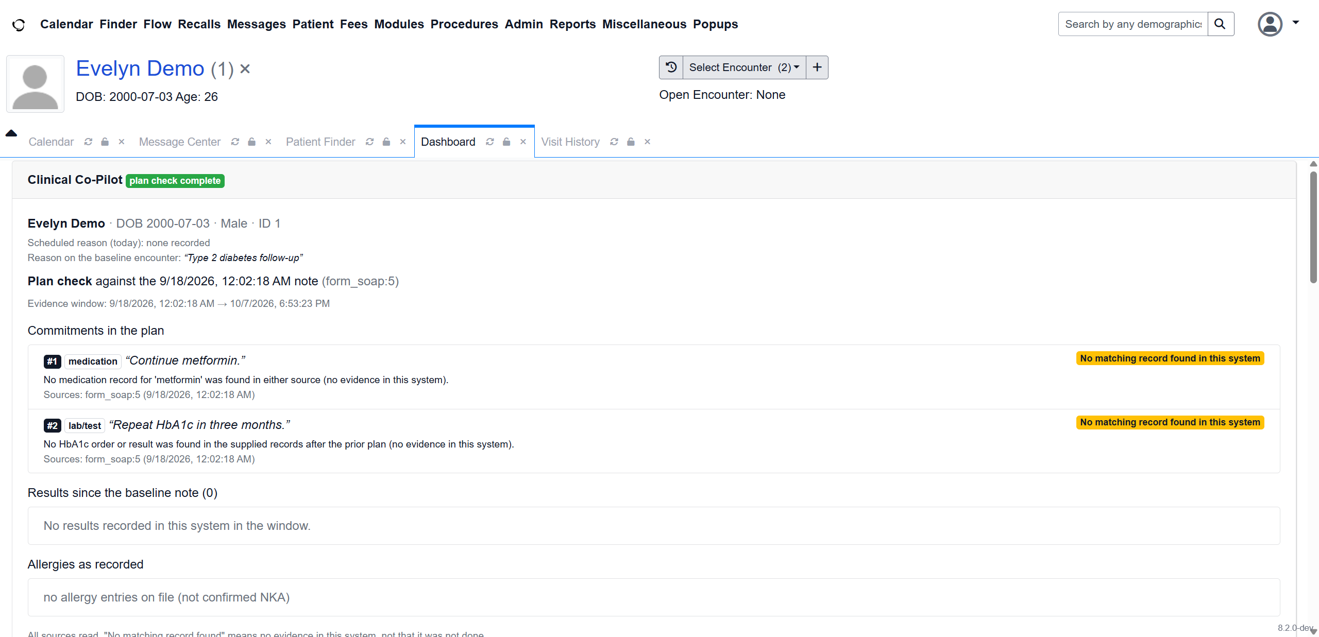Close the Calendar tab
This screenshot has width=1319, height=637.
122,142
